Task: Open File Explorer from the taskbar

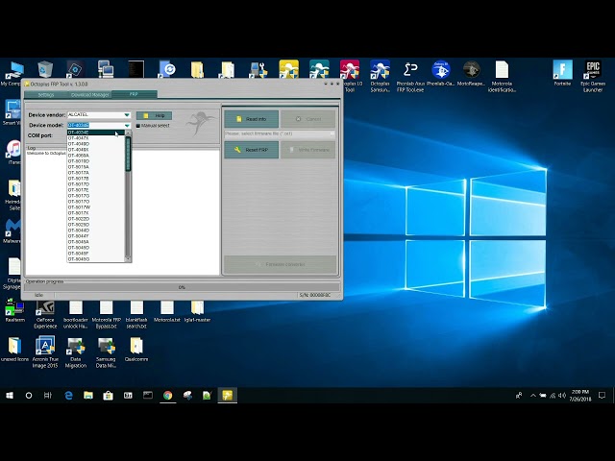Action: pos(88,396)
